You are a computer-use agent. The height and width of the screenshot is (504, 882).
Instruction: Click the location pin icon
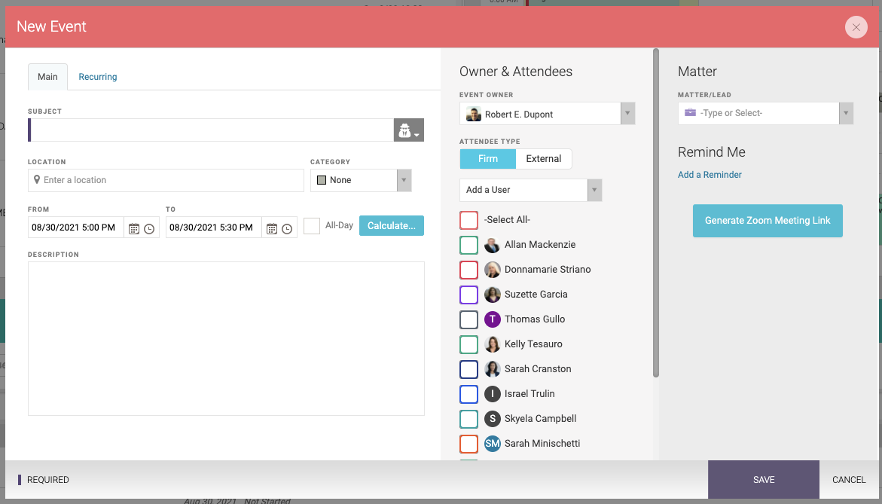[x=37, y=179]
